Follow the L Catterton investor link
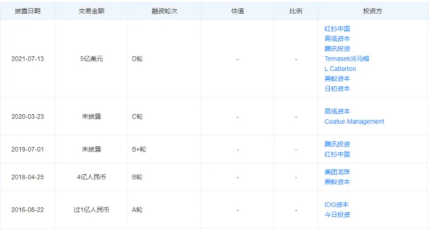The width and height of the screenshot is (429, 231). 340,69
